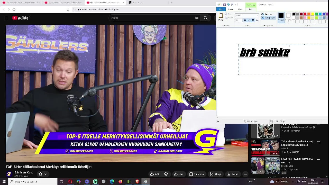
Task: Download the video using Lataa
Action: tap(233, 174)
